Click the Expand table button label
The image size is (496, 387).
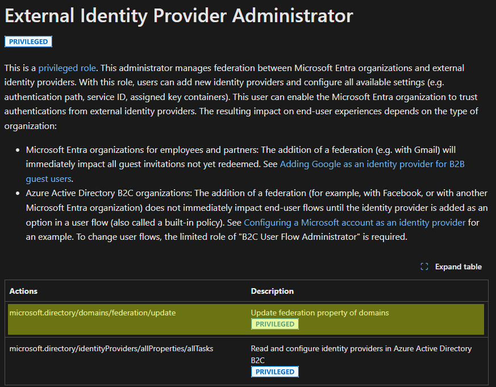click(459, 267)
